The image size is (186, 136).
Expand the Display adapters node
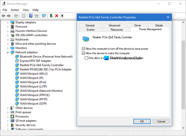click(x=8, y=22)
